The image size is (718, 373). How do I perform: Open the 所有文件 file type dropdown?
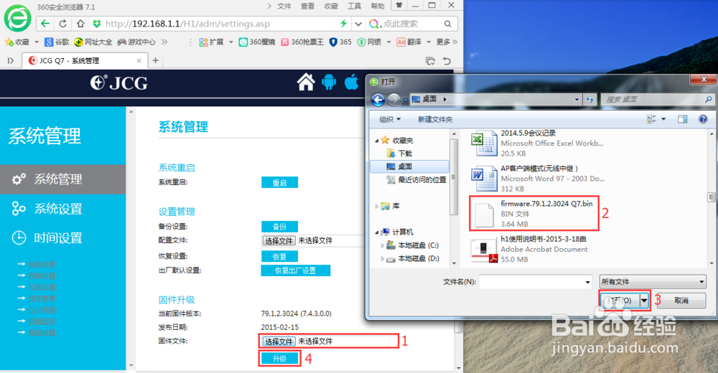(653, 281)
